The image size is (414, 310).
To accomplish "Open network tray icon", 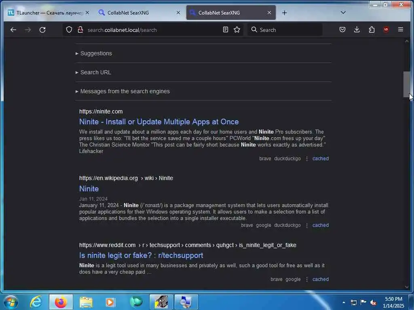I will coord(354,302).
